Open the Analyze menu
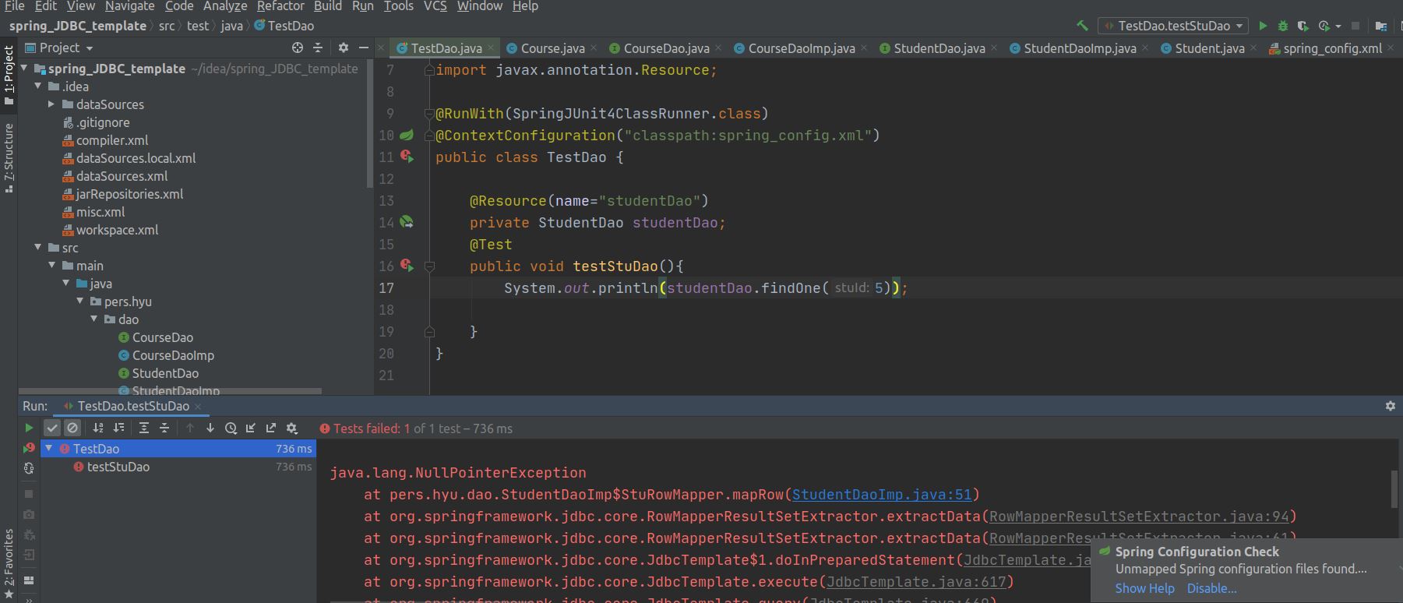The width and height of the screenshot is (1403, 603). click(x=225, y=6)
